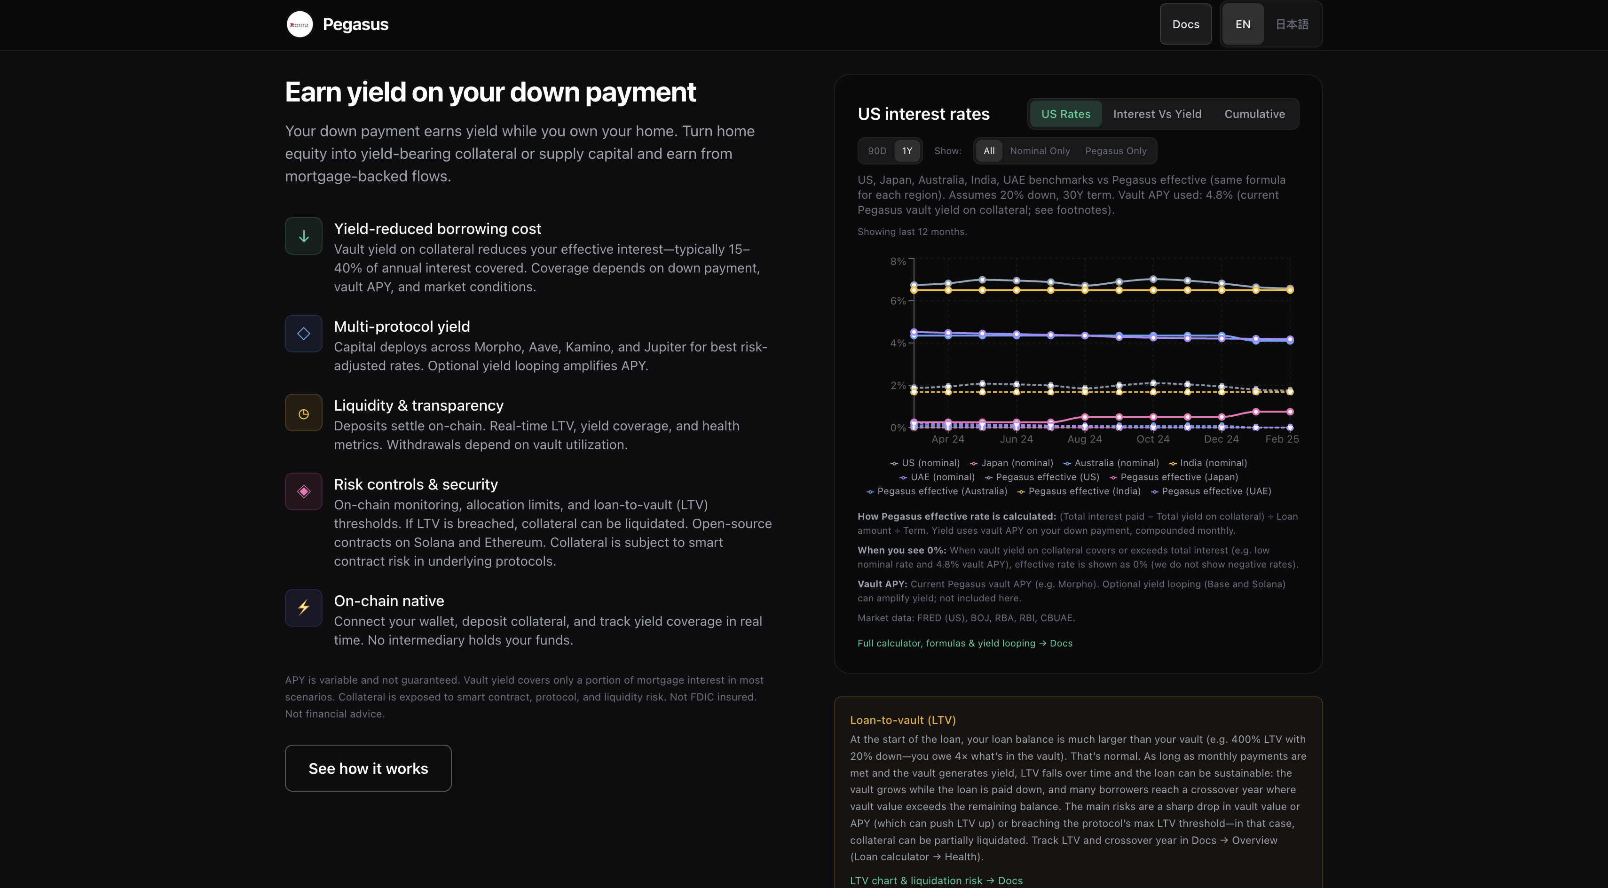This screenshot has width=1608, height=888.
Task: Click the yellow clock liquidity icon
Action: point(303,413)
